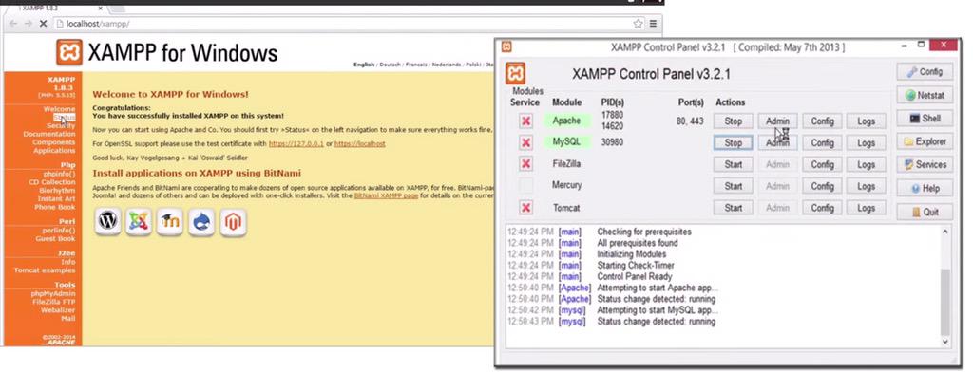Toggle the FileZilla service checkbox

pyautogui.click(x=526, y=164)
